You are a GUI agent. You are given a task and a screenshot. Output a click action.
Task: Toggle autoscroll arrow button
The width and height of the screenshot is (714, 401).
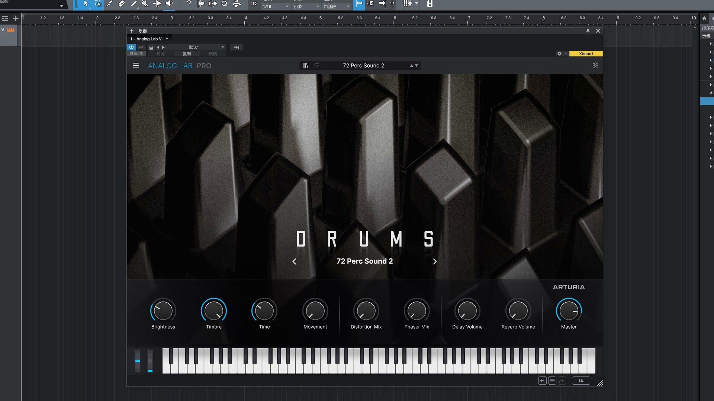382,4
